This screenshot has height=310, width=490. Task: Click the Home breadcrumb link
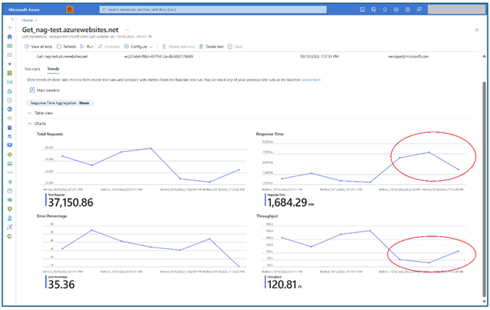(x=27, y=20)
